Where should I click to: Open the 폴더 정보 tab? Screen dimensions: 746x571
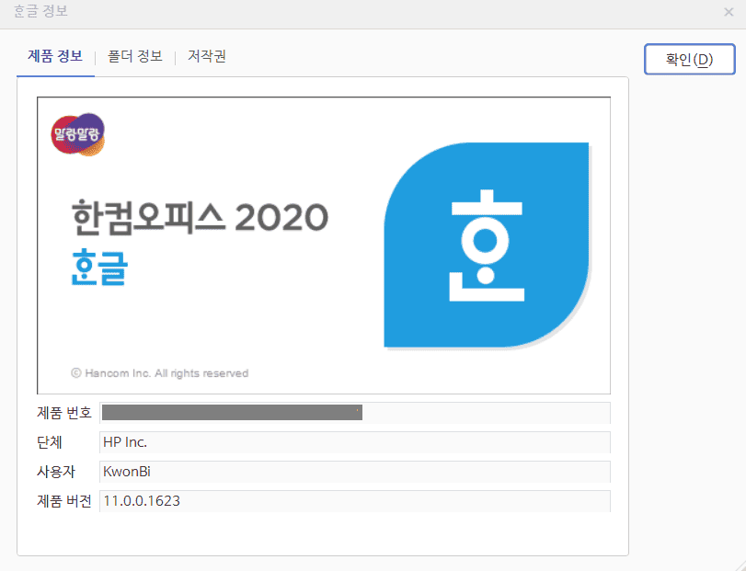point(135,57)
